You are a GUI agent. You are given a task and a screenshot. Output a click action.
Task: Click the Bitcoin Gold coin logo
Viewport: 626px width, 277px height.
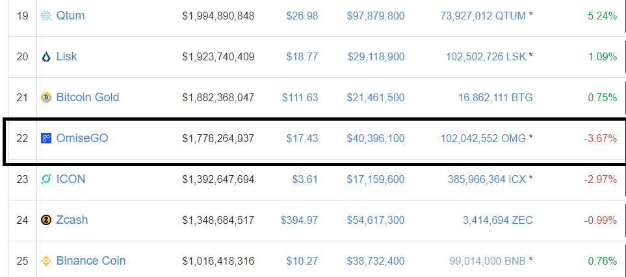pos(46,97)
